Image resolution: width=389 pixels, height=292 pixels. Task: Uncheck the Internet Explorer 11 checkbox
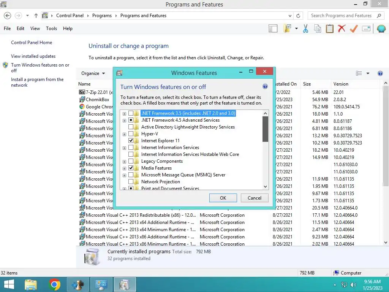point(131,141)
